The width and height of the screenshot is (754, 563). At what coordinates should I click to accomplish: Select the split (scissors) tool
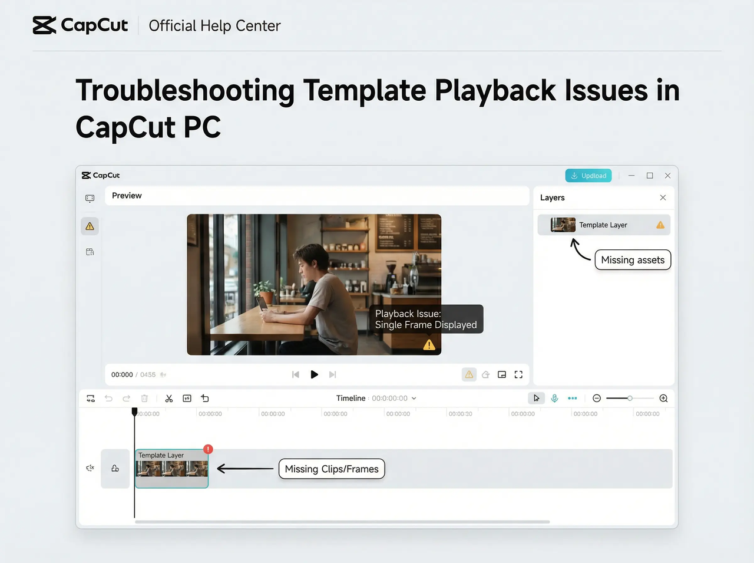coord(169,398)
